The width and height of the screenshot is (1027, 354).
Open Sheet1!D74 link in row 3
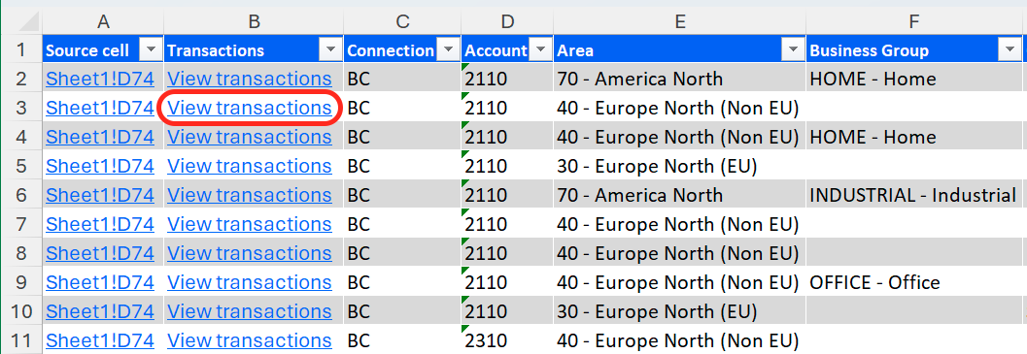100,108
